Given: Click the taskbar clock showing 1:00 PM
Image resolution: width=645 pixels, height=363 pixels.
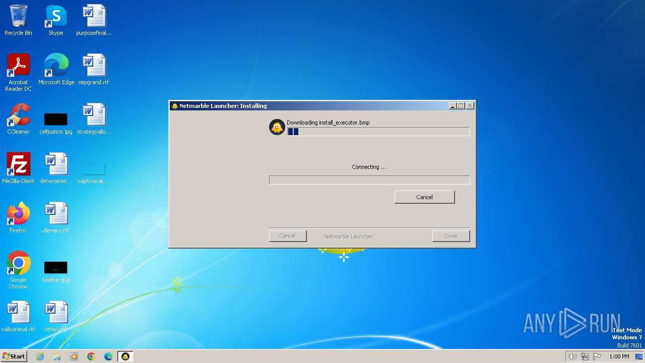Looking at the screenshot, I should pyautogui.click(x=619, y=356).
